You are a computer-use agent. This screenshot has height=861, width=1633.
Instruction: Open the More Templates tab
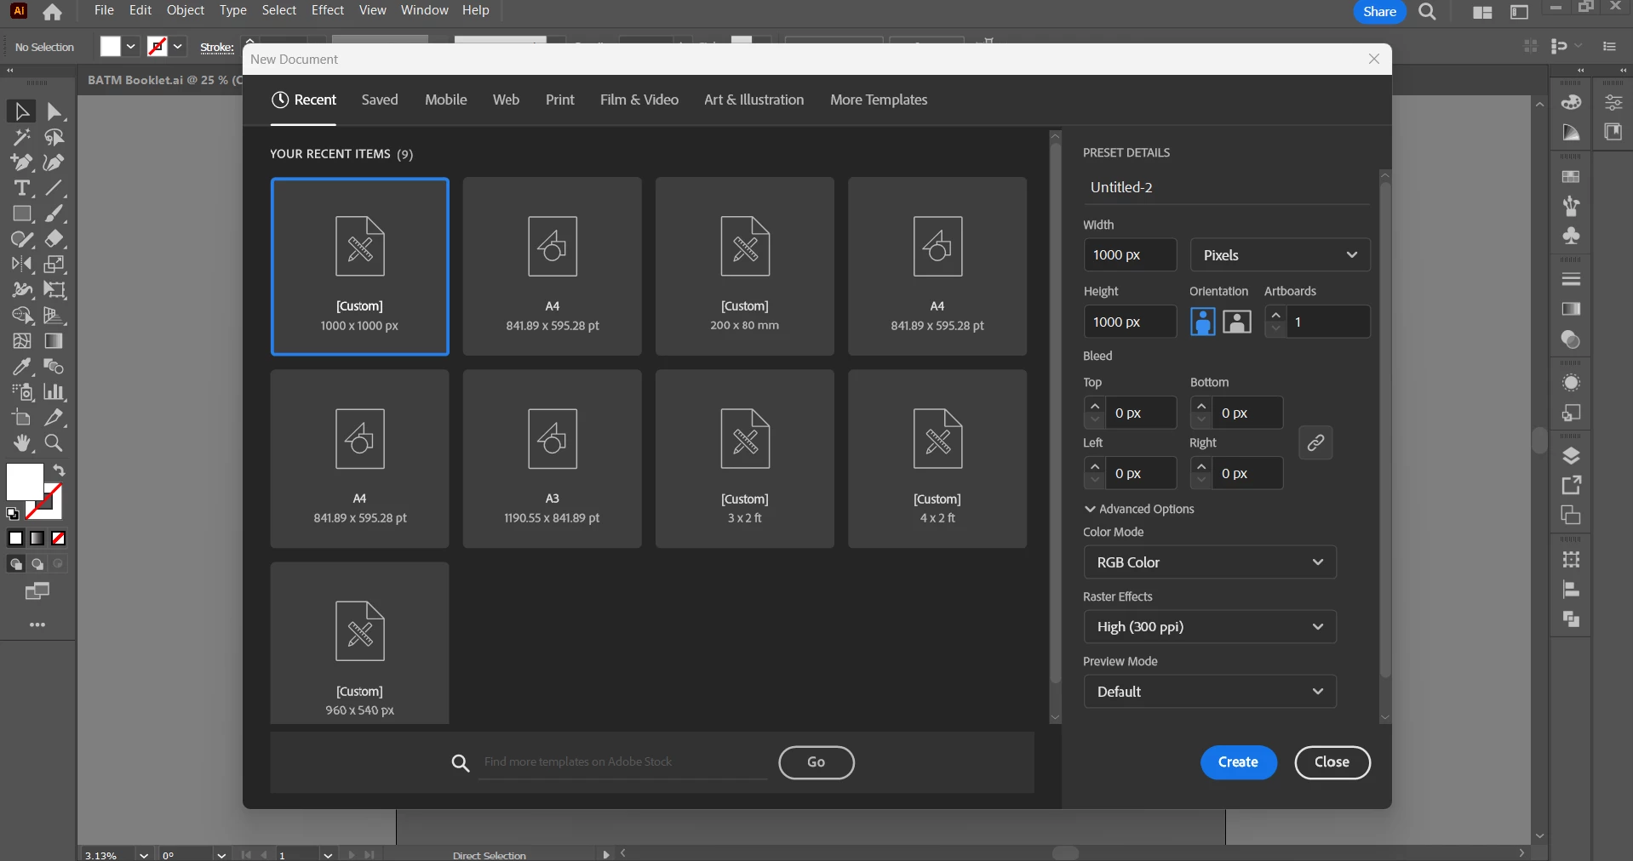pyautogui.click(x=880, y=100)
